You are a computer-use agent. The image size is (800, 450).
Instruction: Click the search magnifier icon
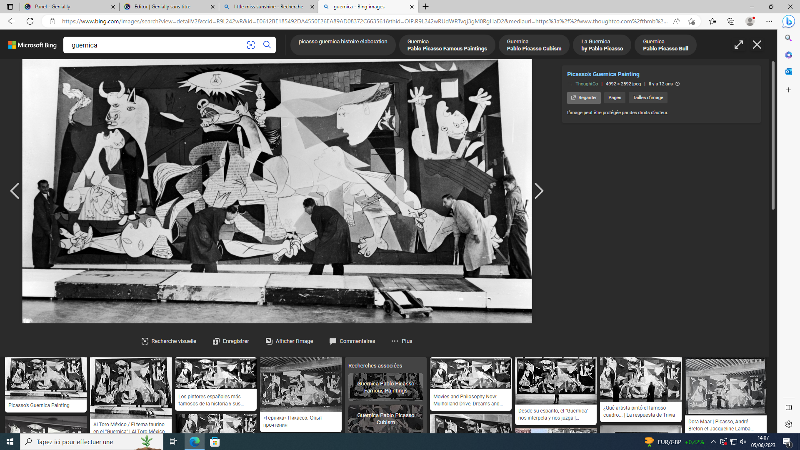[267, 45]
